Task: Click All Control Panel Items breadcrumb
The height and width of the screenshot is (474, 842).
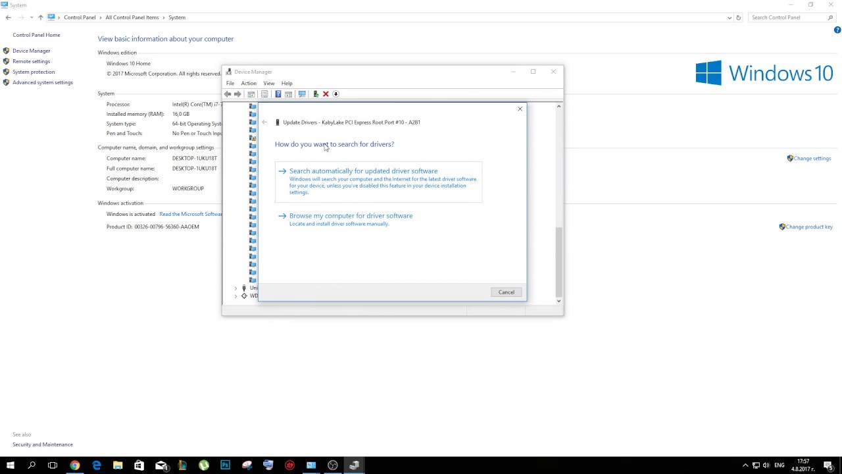Action: (132, 18)
